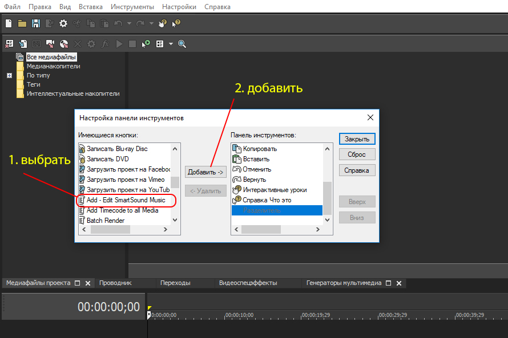Open interactive tutorials via the hand icon
Viewport: 508px width, 338px height.
(162, 23)
